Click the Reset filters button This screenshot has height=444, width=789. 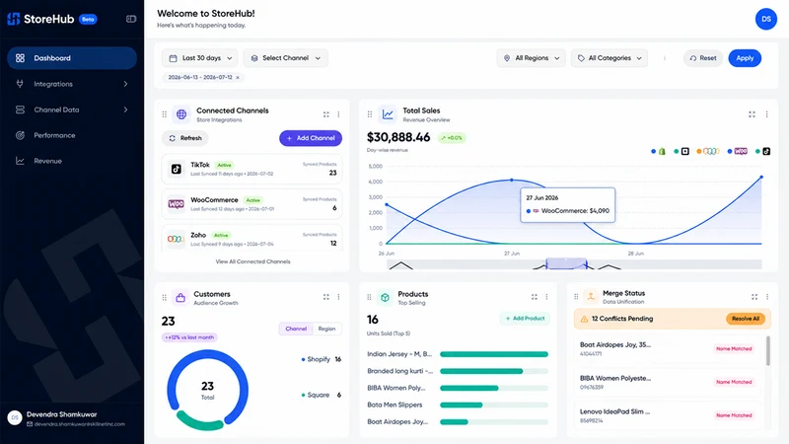pos(703,58)
